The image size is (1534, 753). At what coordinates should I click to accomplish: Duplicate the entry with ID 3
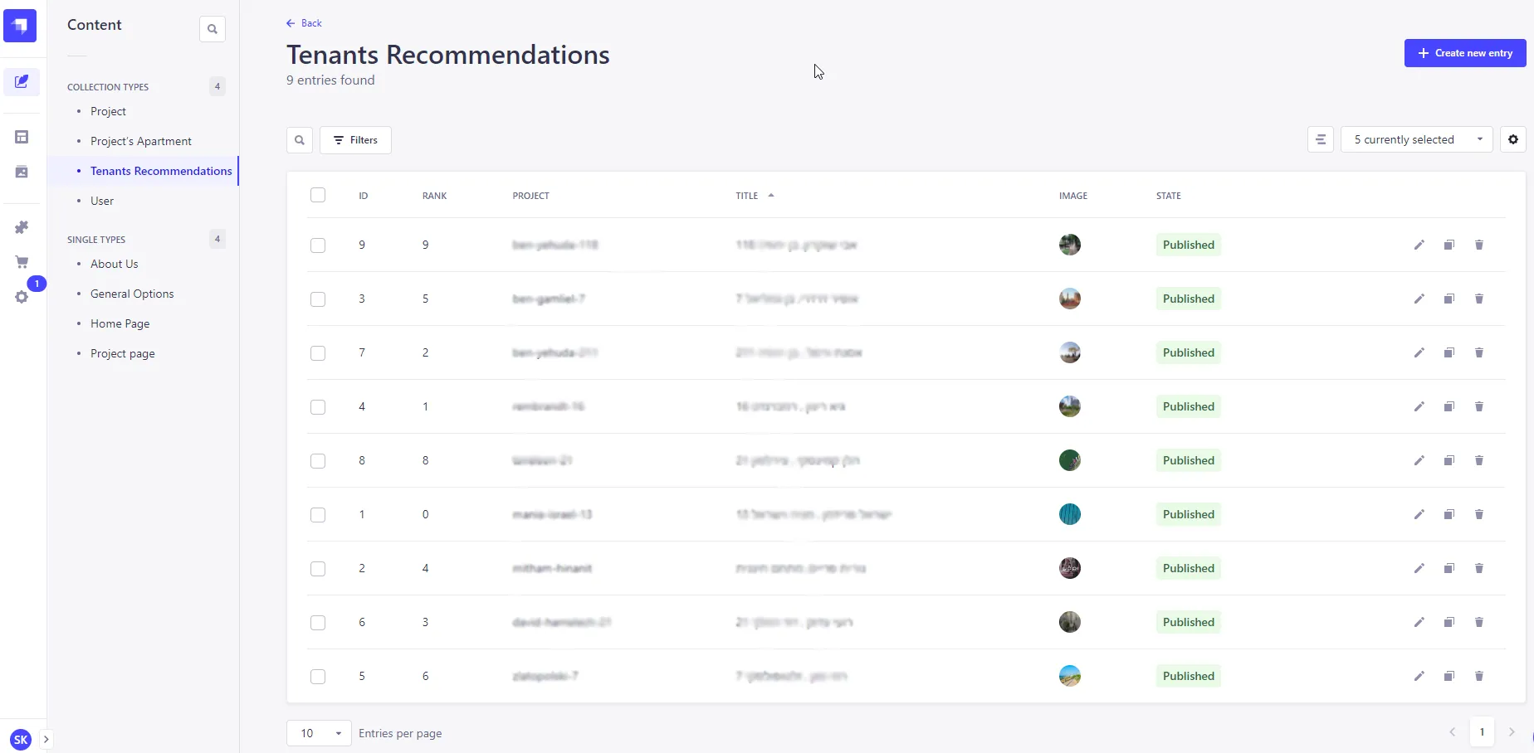point(1449,299)
